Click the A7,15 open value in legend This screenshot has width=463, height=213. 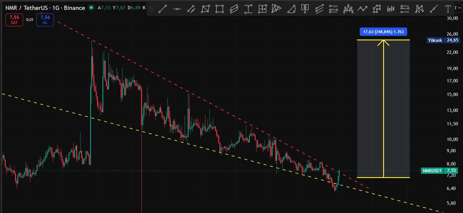[104, 8]
